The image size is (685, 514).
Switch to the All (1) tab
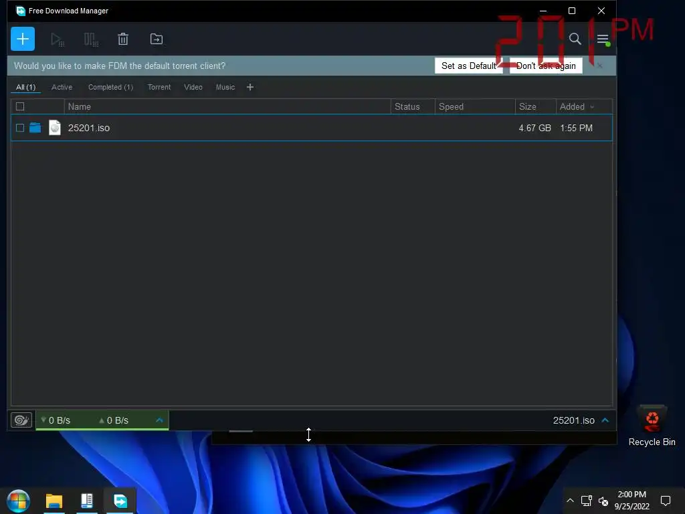[x=26, y=87]
